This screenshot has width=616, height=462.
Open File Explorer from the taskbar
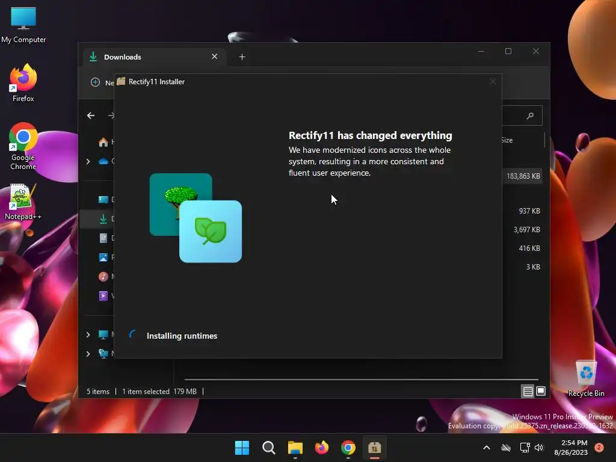(295, 448)
